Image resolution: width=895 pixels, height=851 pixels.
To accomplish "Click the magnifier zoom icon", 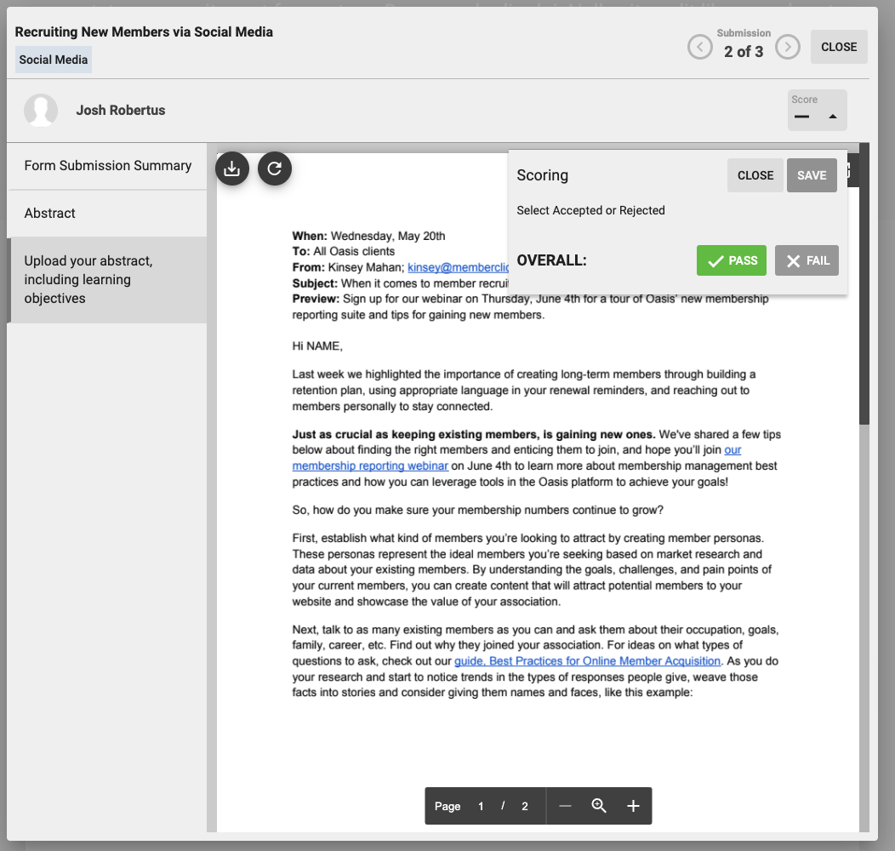I will coord(599,806).
